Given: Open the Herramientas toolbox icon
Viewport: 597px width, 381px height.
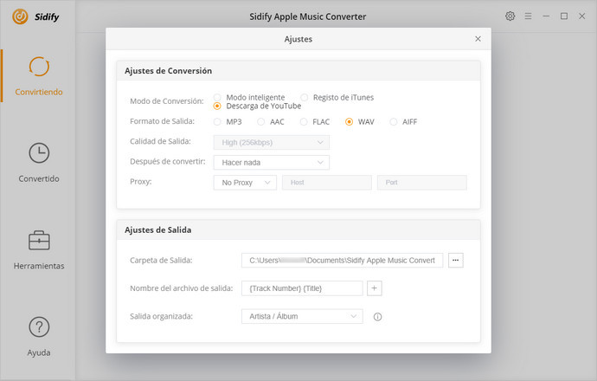Looking at the screenshot, I should click(39, 240).
